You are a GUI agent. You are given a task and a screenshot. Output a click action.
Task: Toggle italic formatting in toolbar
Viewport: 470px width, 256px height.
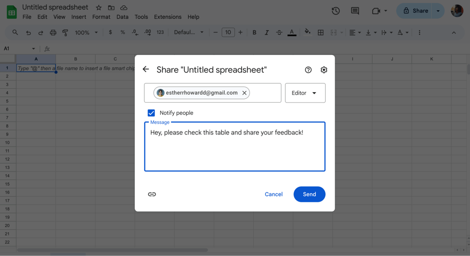(266, 32)
